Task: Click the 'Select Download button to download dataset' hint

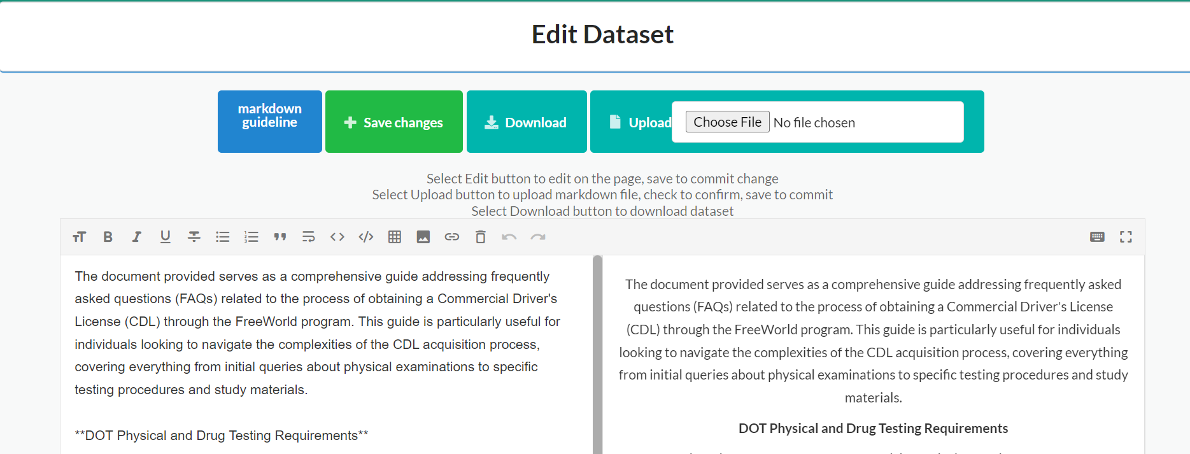Action: tap(602, 211)
